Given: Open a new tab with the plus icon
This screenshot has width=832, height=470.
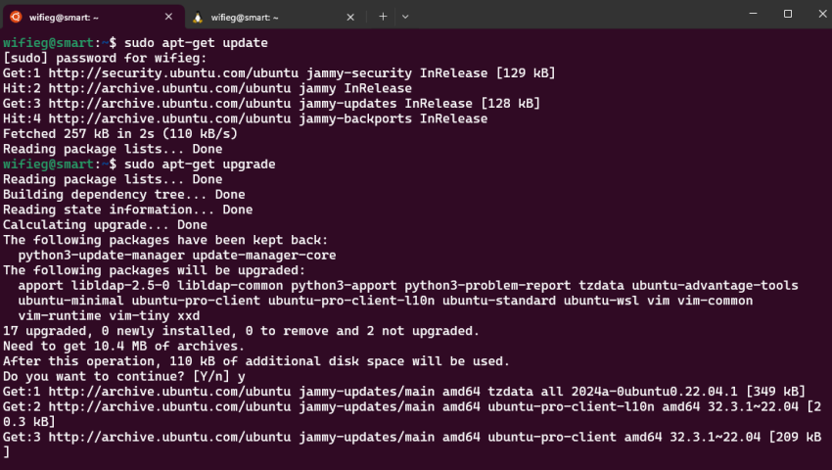Looking at the screenshot, I should [383, 17].
